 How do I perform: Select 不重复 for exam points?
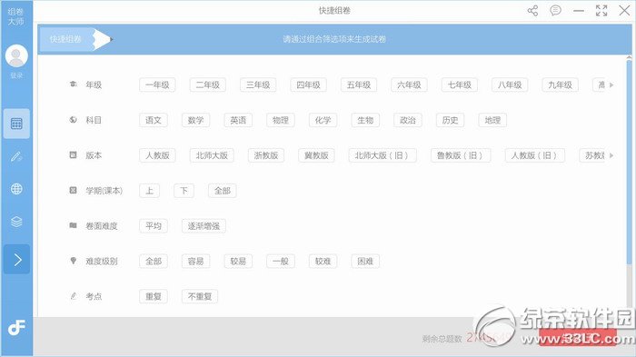[x=200, y=296]
